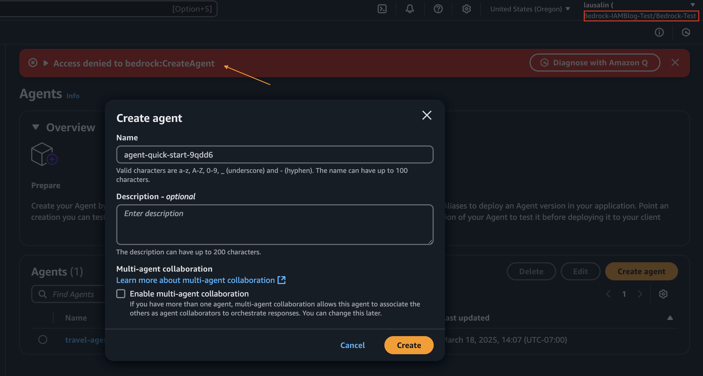
Task: Open the help question mark icon
Action: pos(438,9)
